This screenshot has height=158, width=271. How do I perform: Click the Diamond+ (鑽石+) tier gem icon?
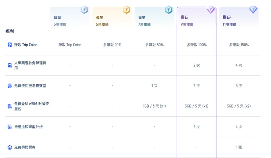(253, 10)
